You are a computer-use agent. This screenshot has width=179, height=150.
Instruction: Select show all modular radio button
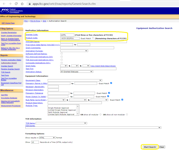coord(100,114)
